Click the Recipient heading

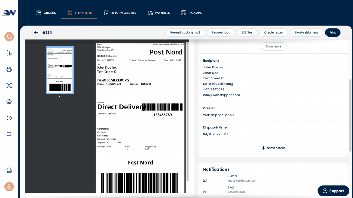tap(211, 61)
